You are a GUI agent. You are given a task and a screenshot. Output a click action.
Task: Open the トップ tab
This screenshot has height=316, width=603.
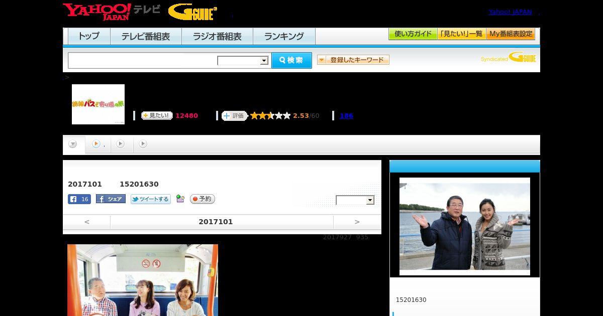click(89, 36)
